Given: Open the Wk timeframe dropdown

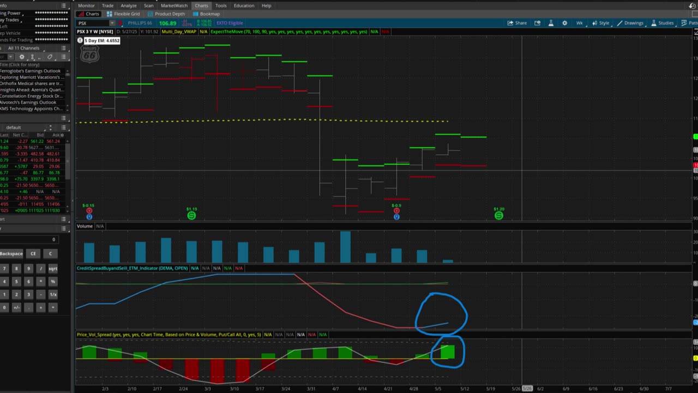Looking at the screenshot, I should (x=579, y=23).
